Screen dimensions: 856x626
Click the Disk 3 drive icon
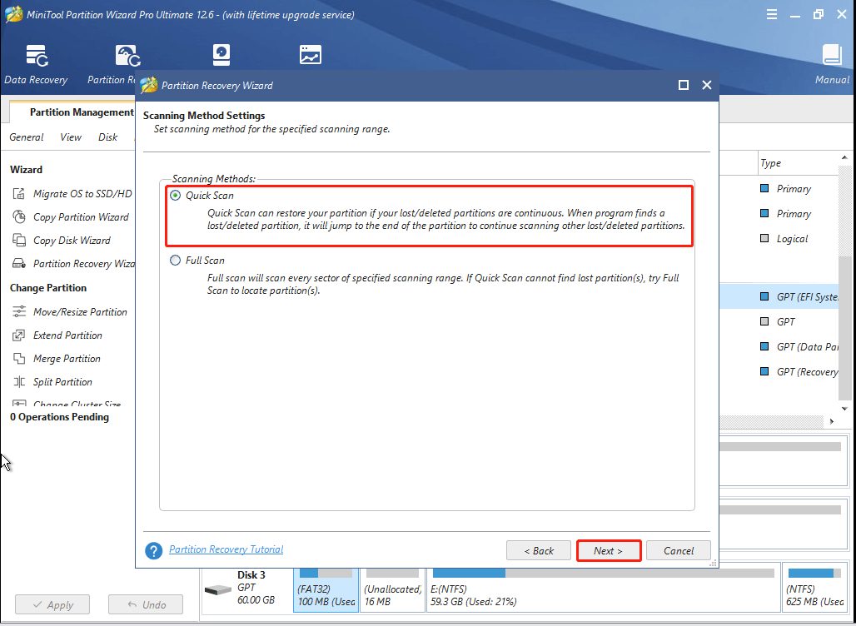218,590
